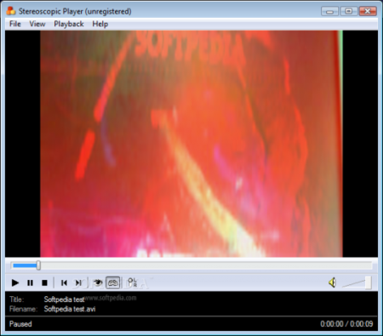Swap left and right views icon

point(132,282)
